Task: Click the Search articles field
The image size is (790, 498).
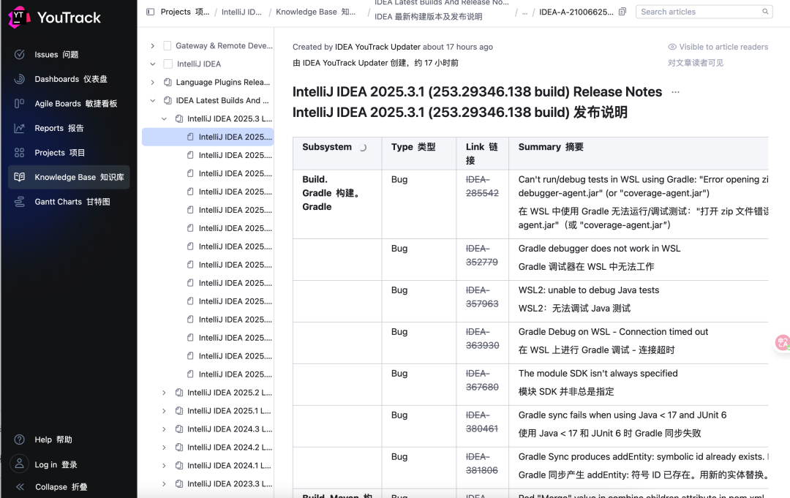Action: [x=704, y=12]
